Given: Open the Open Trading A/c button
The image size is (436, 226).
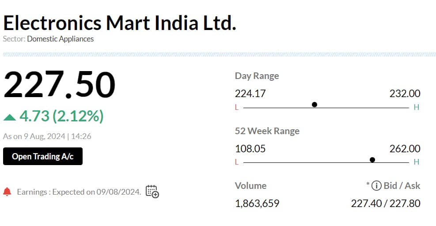Looking at the screenshot, I should click(x=43, y=156).
